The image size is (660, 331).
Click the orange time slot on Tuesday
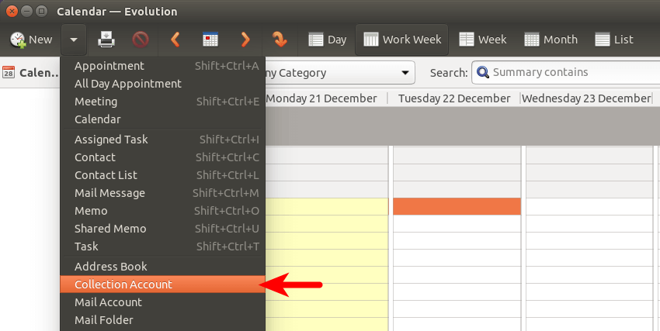(x=457, y=207)
